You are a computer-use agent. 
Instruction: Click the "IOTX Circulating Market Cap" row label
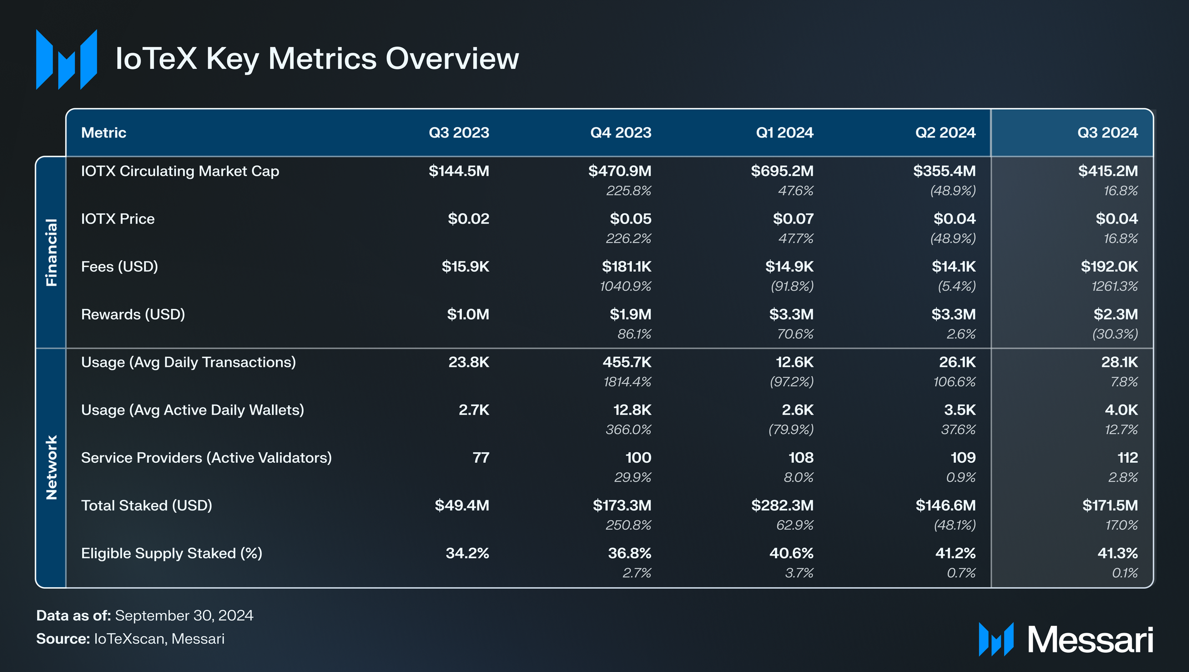(180, 171)
